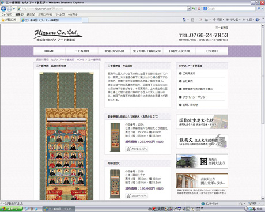Click the Print icon in command bar

(x=206, y=20)
